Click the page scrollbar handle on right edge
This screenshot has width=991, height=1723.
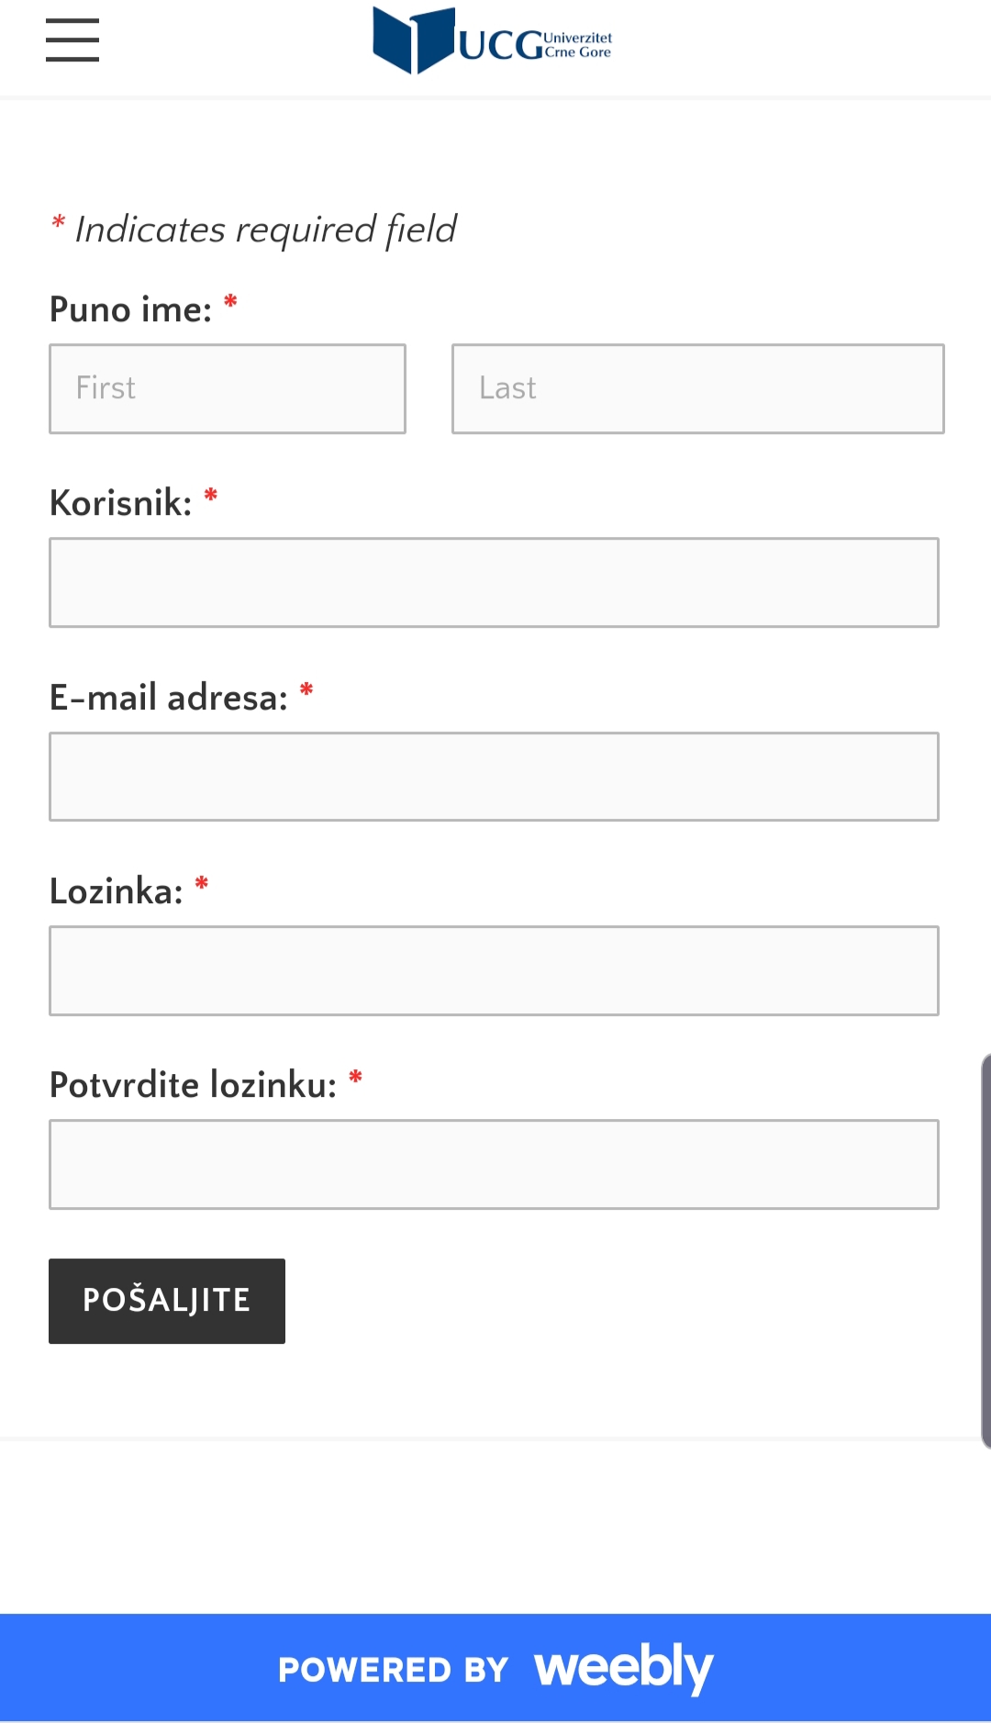(985, 1251)
